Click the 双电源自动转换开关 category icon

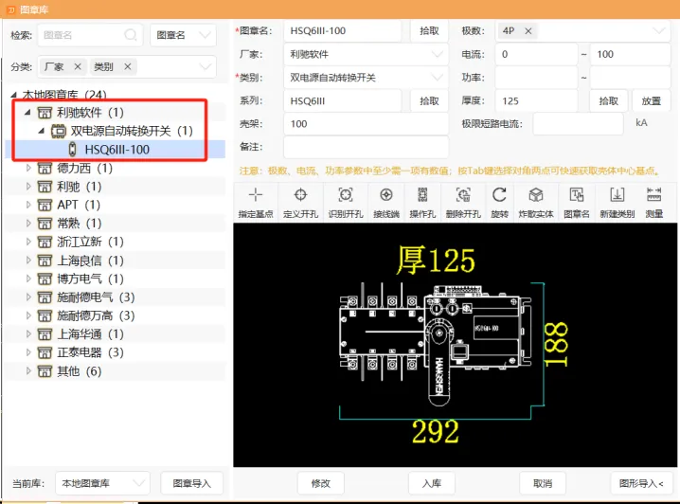coord(59,131)
